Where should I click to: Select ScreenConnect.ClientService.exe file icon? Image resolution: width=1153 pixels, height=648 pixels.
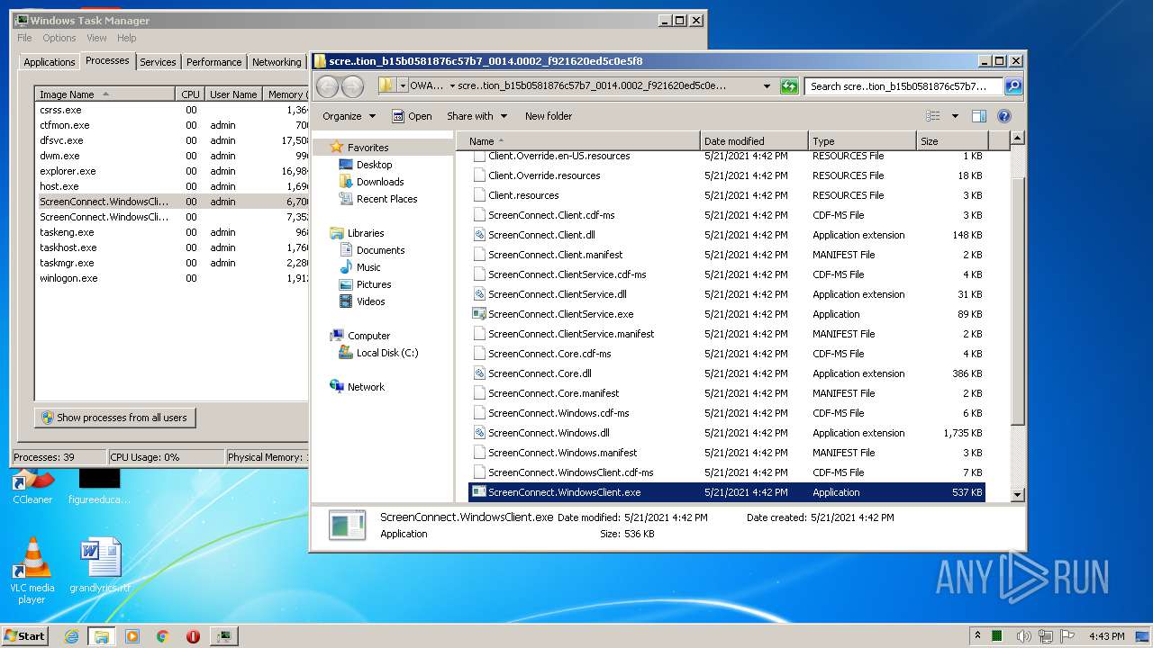[x=479, y=314]
